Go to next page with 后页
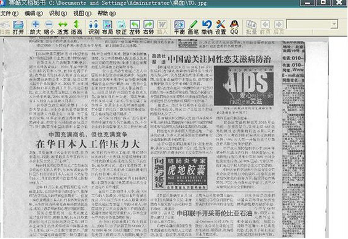The width and height of the screenshot is (348, 239). pyautogui.click(x=279, y=28)
